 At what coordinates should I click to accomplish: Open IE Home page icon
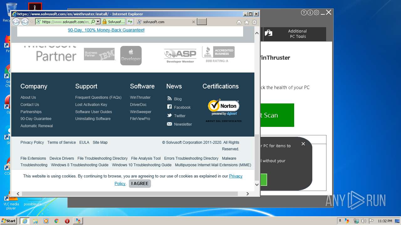pos(239,22)
